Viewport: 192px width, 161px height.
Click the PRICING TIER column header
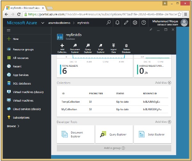tap(96, 93)
